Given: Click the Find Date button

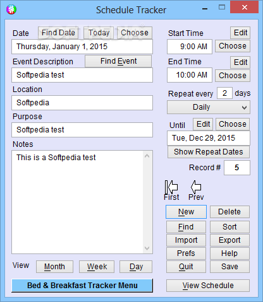Looking at the screenshot, I should [58, 33].
